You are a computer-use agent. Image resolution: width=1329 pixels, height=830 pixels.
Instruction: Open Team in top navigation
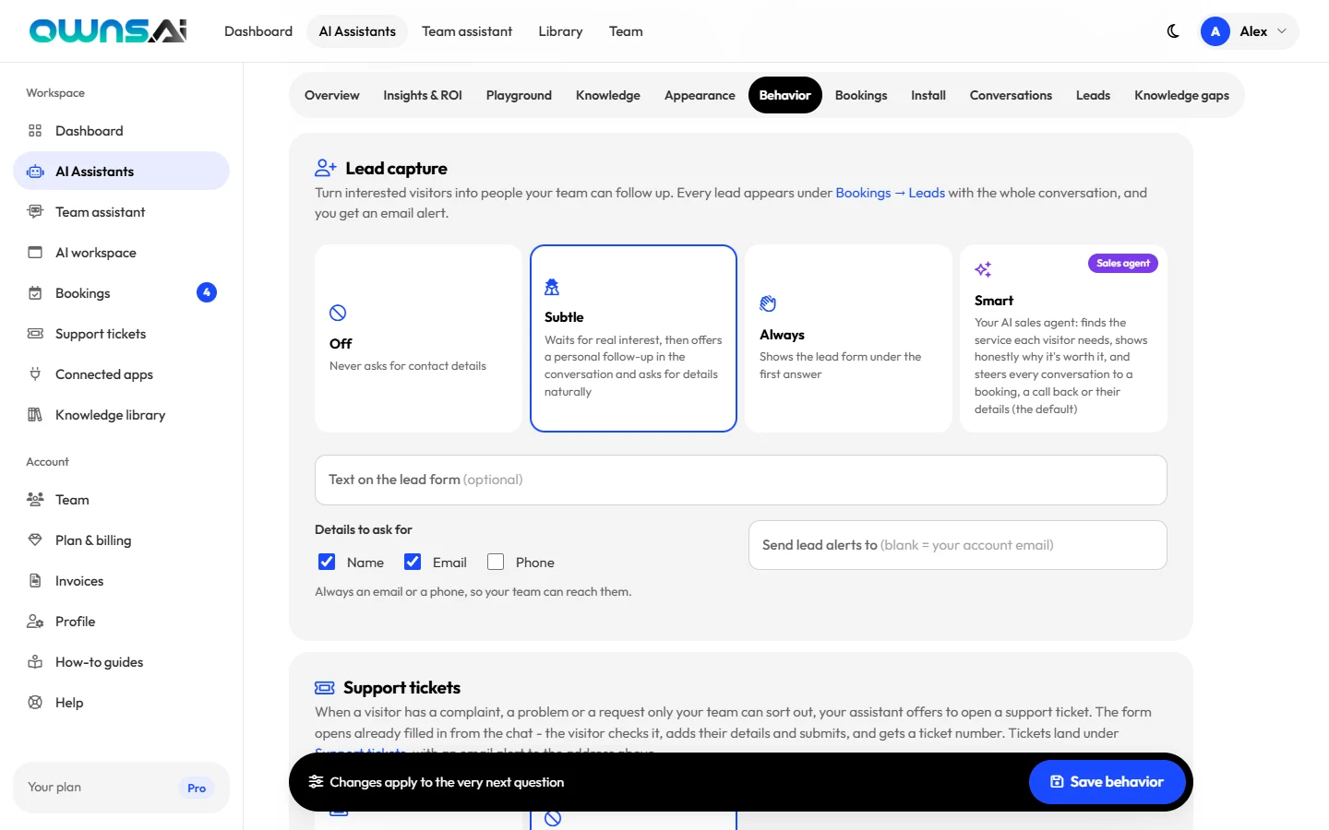point(626,31)
